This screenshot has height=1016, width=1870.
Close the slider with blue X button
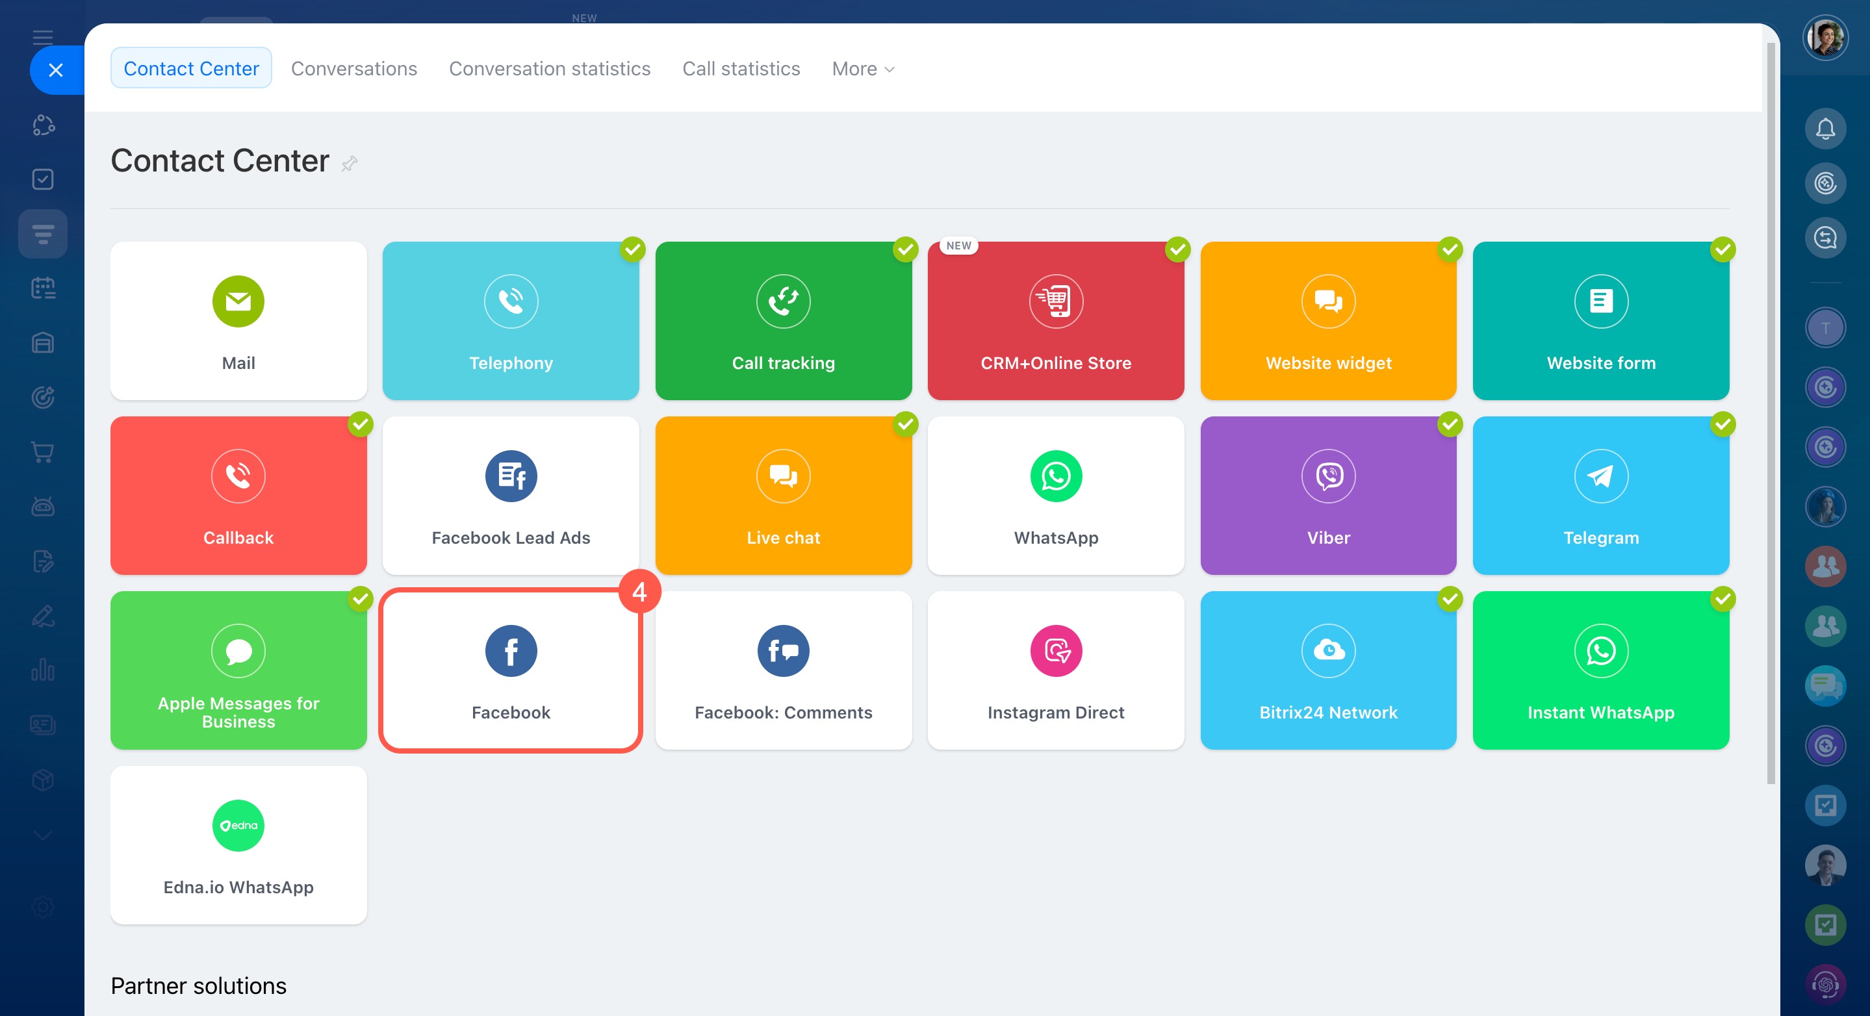click(x=56, y=70)
